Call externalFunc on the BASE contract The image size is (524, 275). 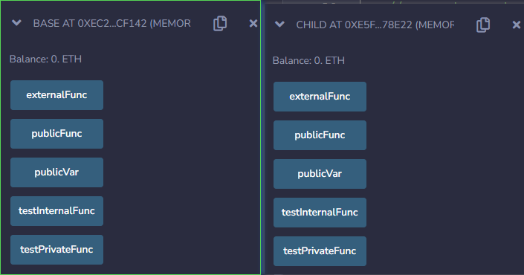[x=56, y=95]
